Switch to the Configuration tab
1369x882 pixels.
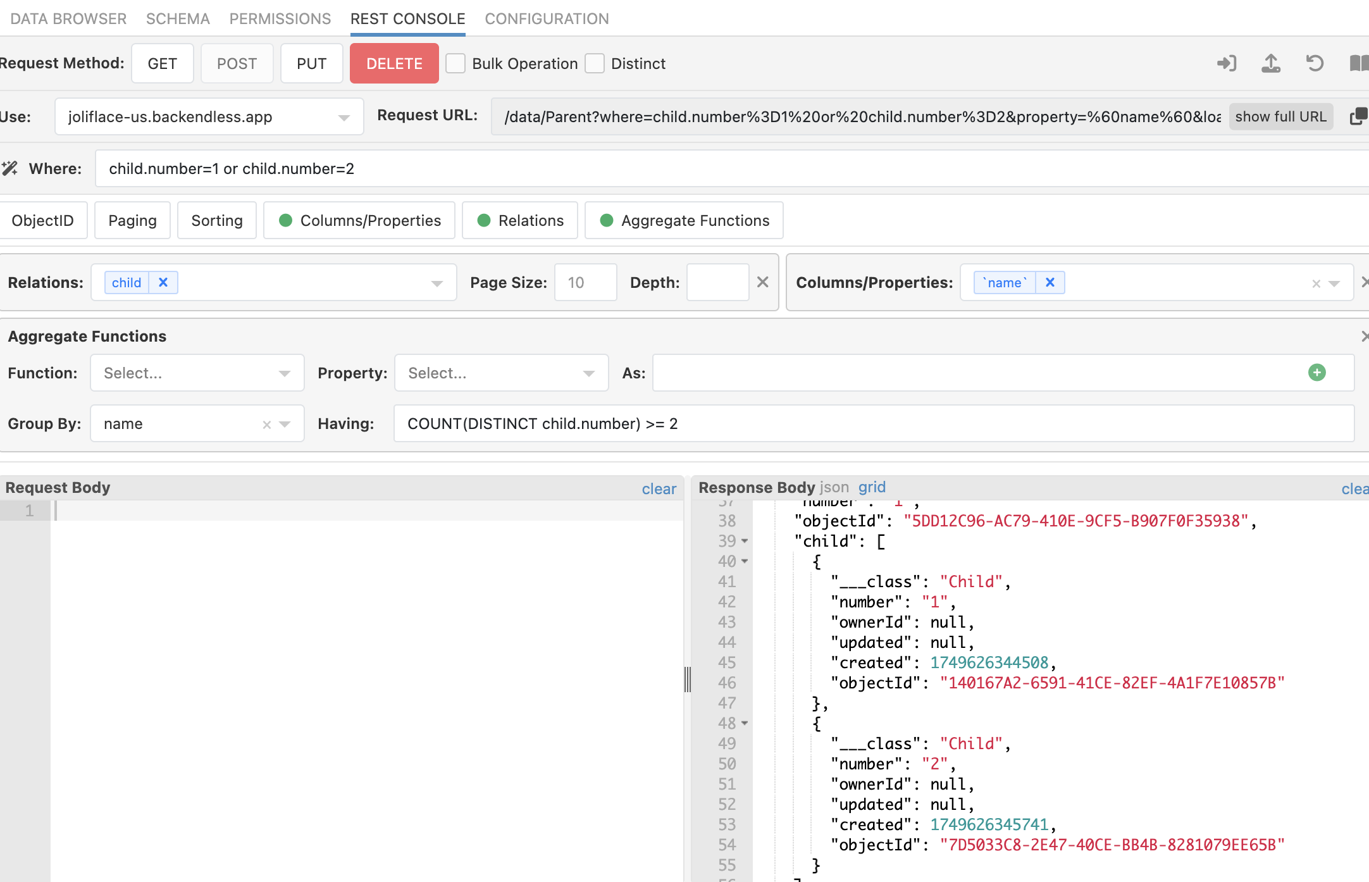click(547, 19)
